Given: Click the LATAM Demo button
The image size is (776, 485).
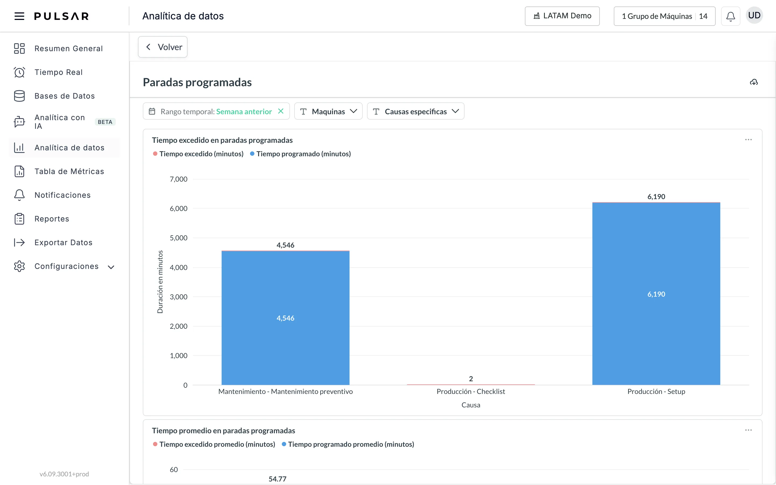Looking at the screenshot, I should pos(562,16).
